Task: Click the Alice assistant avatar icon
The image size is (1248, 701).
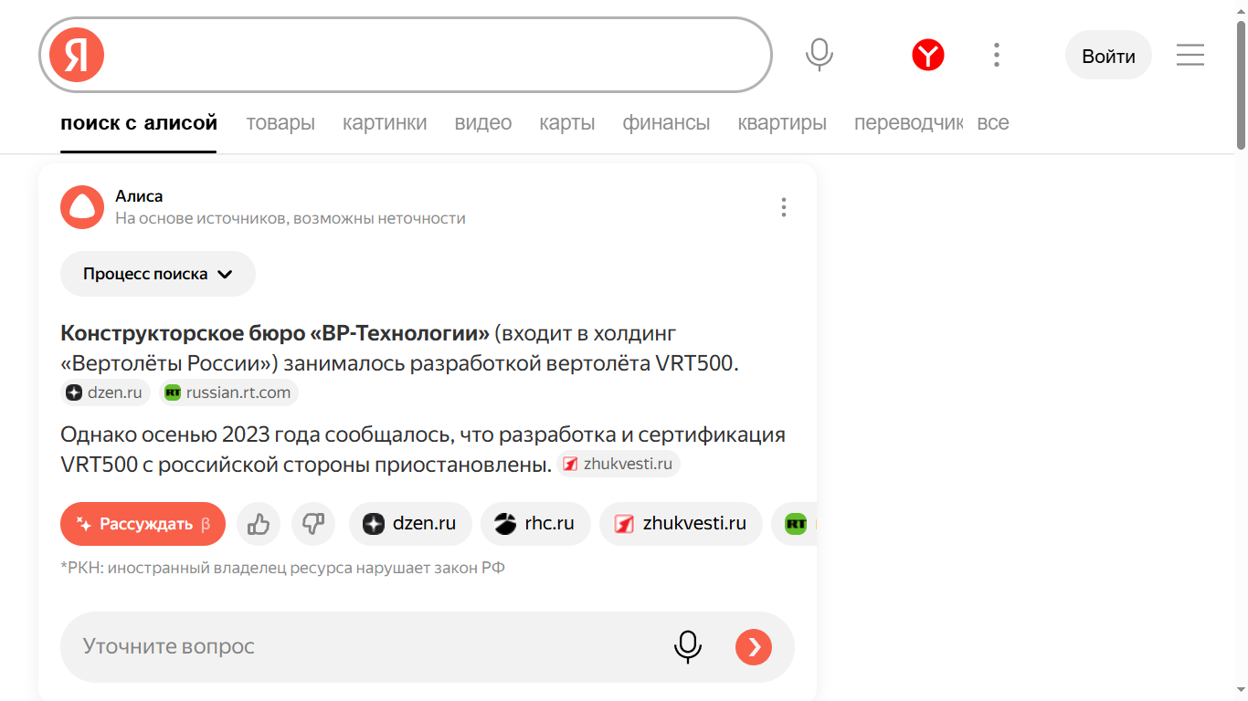Action: click(82, 207)
